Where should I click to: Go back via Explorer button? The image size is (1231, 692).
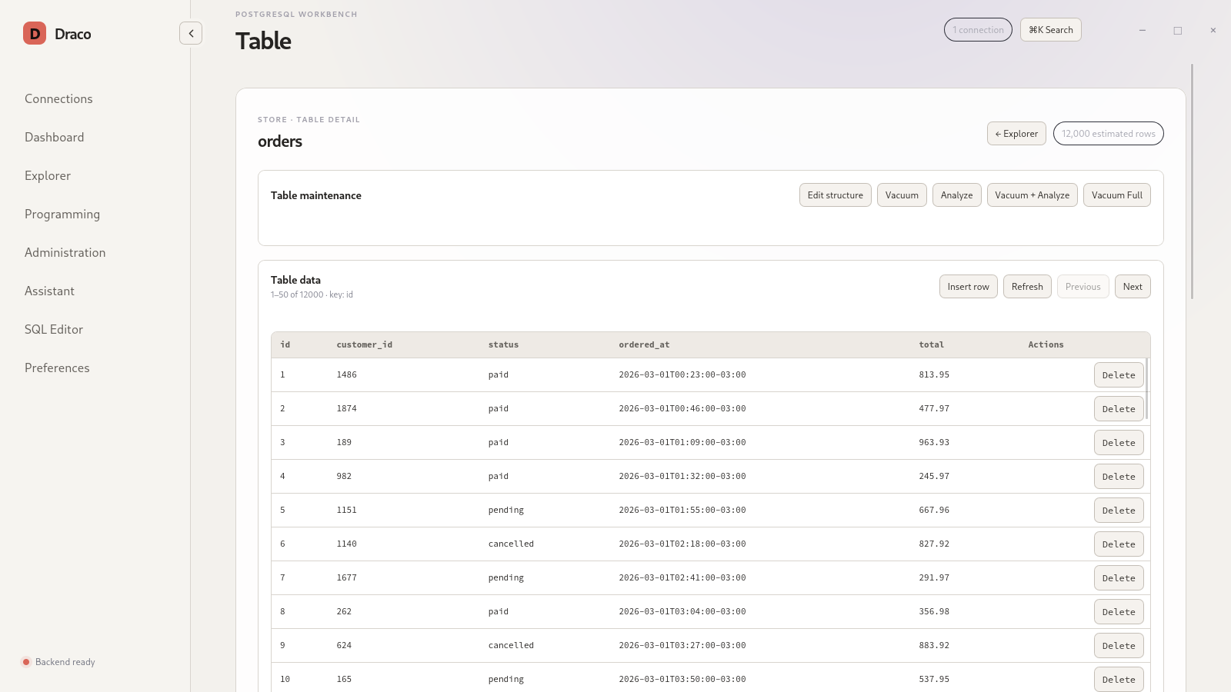point(1016,134)
